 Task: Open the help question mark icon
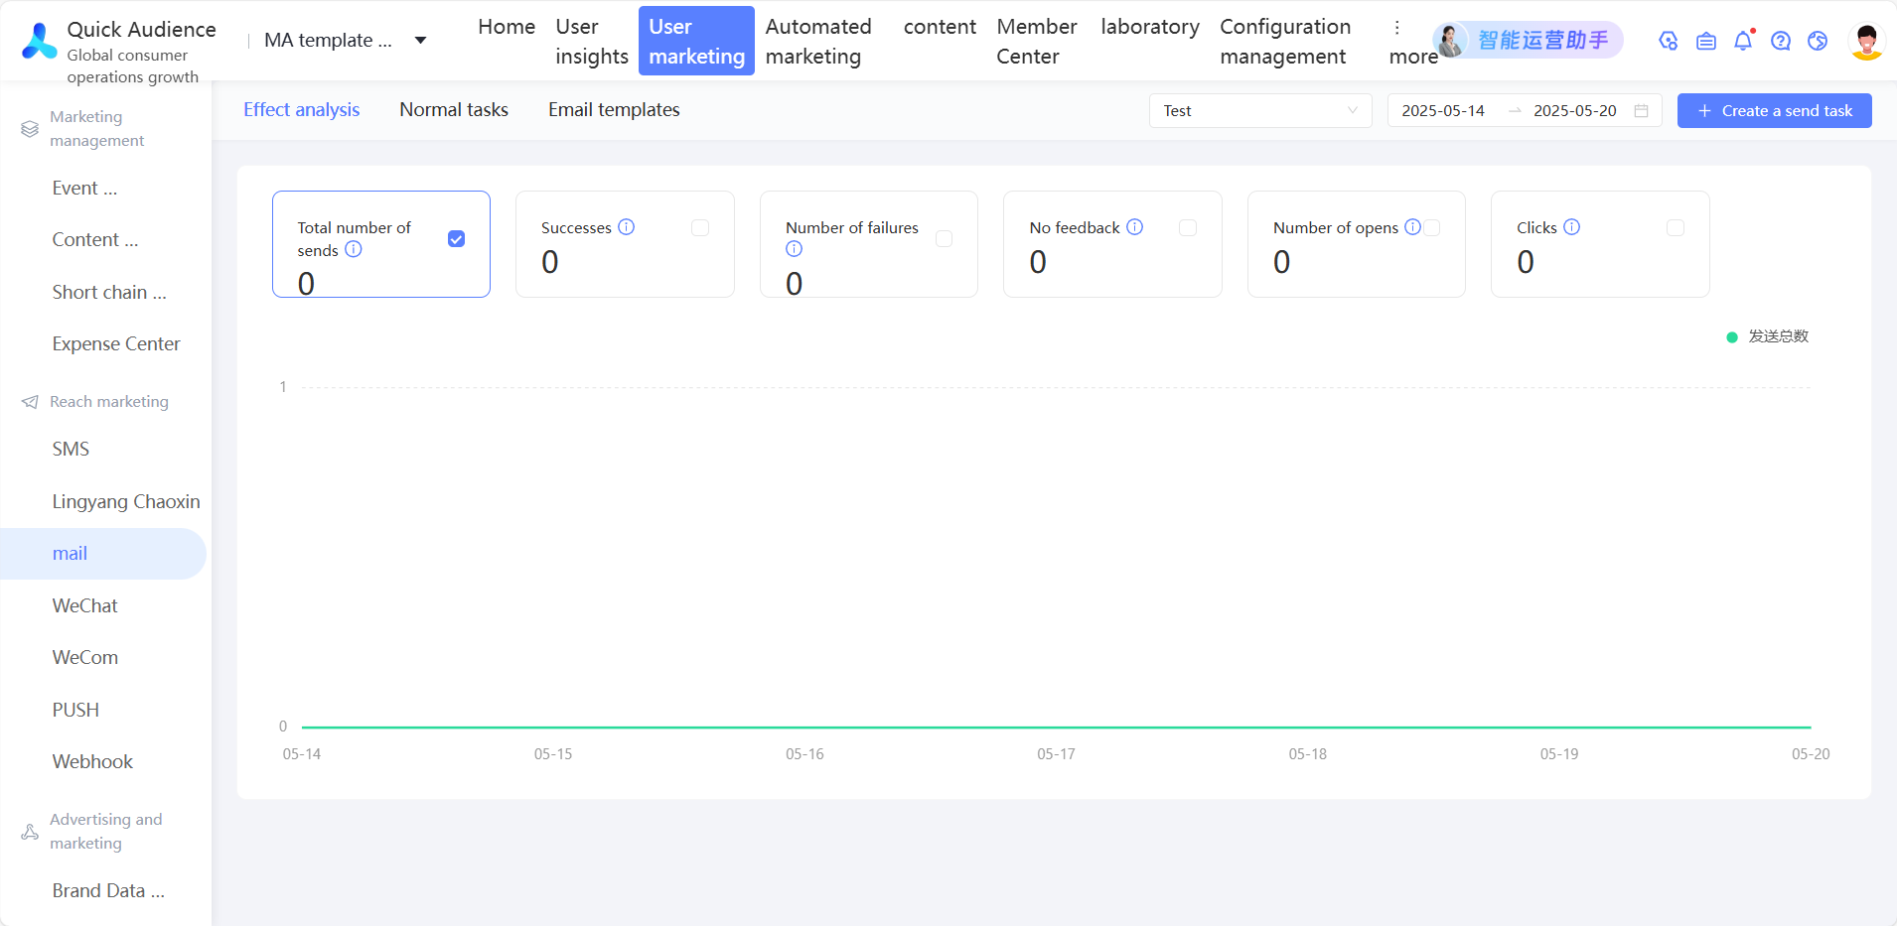pos(1781,41)
